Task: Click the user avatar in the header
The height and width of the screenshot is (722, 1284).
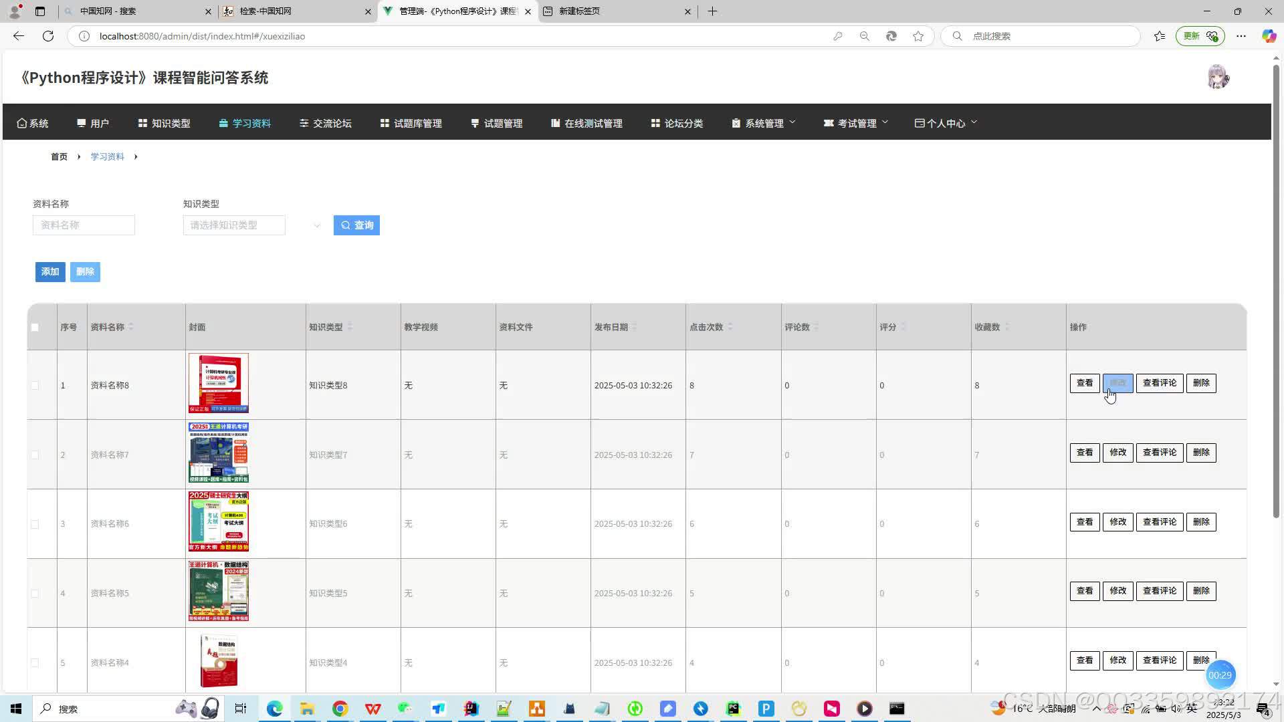Action: click(x=1218, y=78)
